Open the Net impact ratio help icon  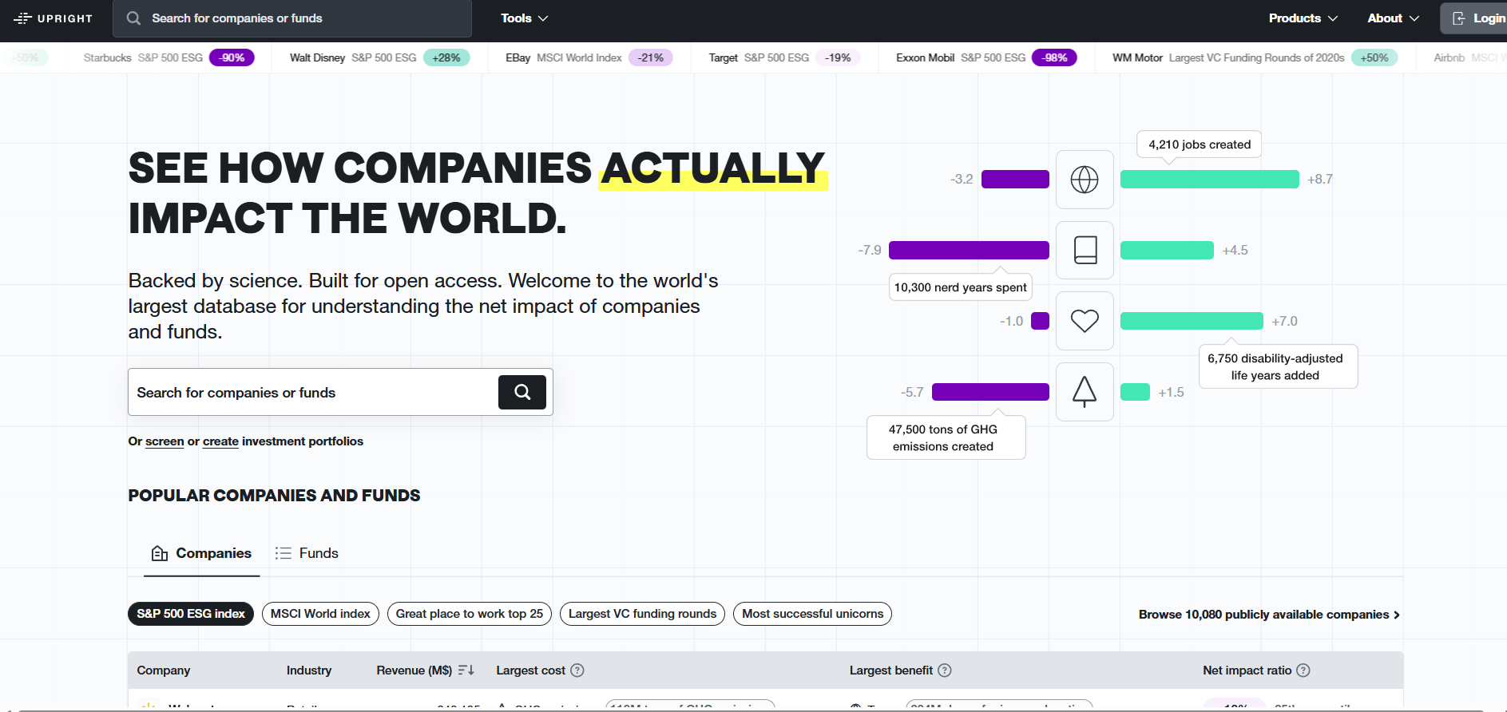[x=1303, y=670]
